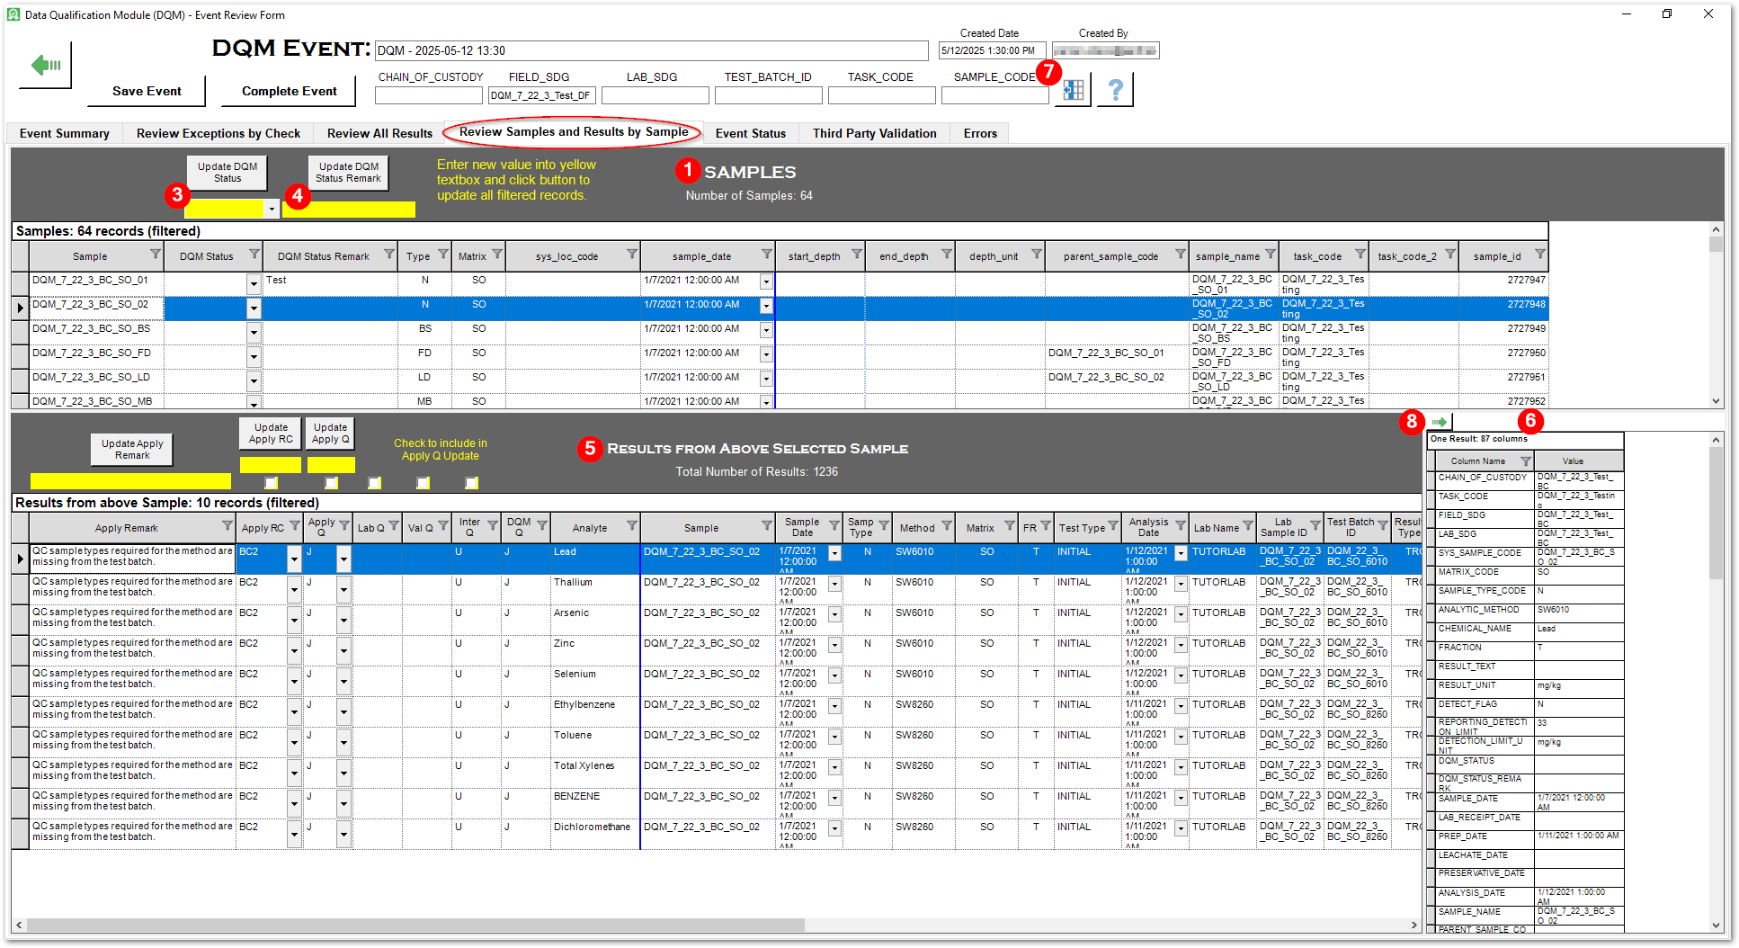The width and height of the screenshot is (1739, 948).
Task: Open the yellow Update DQM Status dropdown
Action: click(272, 209)
